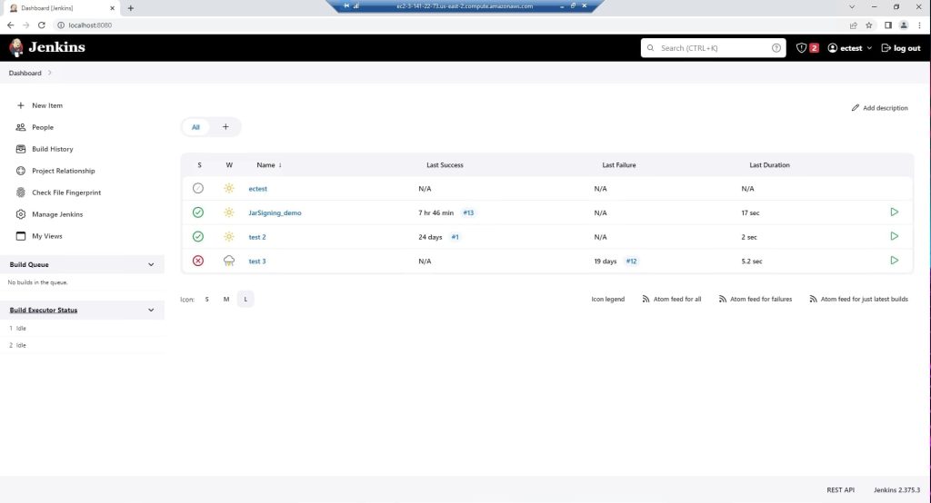Select small icon size S
This screenshot has height=503, width=931.
206,299
